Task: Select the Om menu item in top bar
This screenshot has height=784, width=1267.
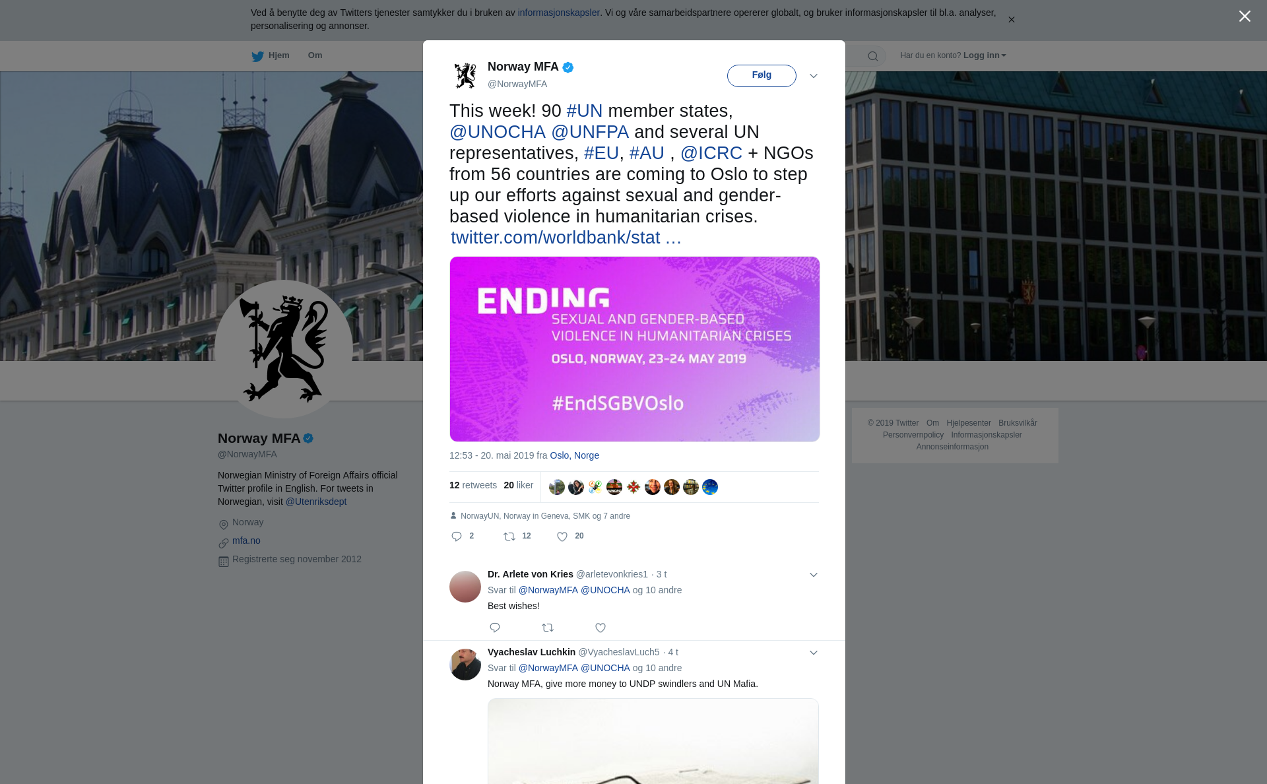Action: 315,55
